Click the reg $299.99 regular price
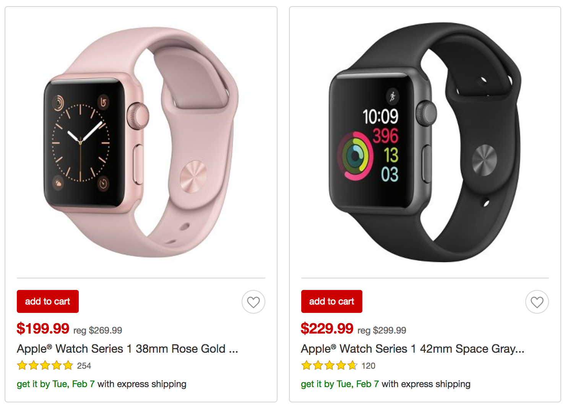The width and height of the screenshot is (565, 407). coord(382,330)
